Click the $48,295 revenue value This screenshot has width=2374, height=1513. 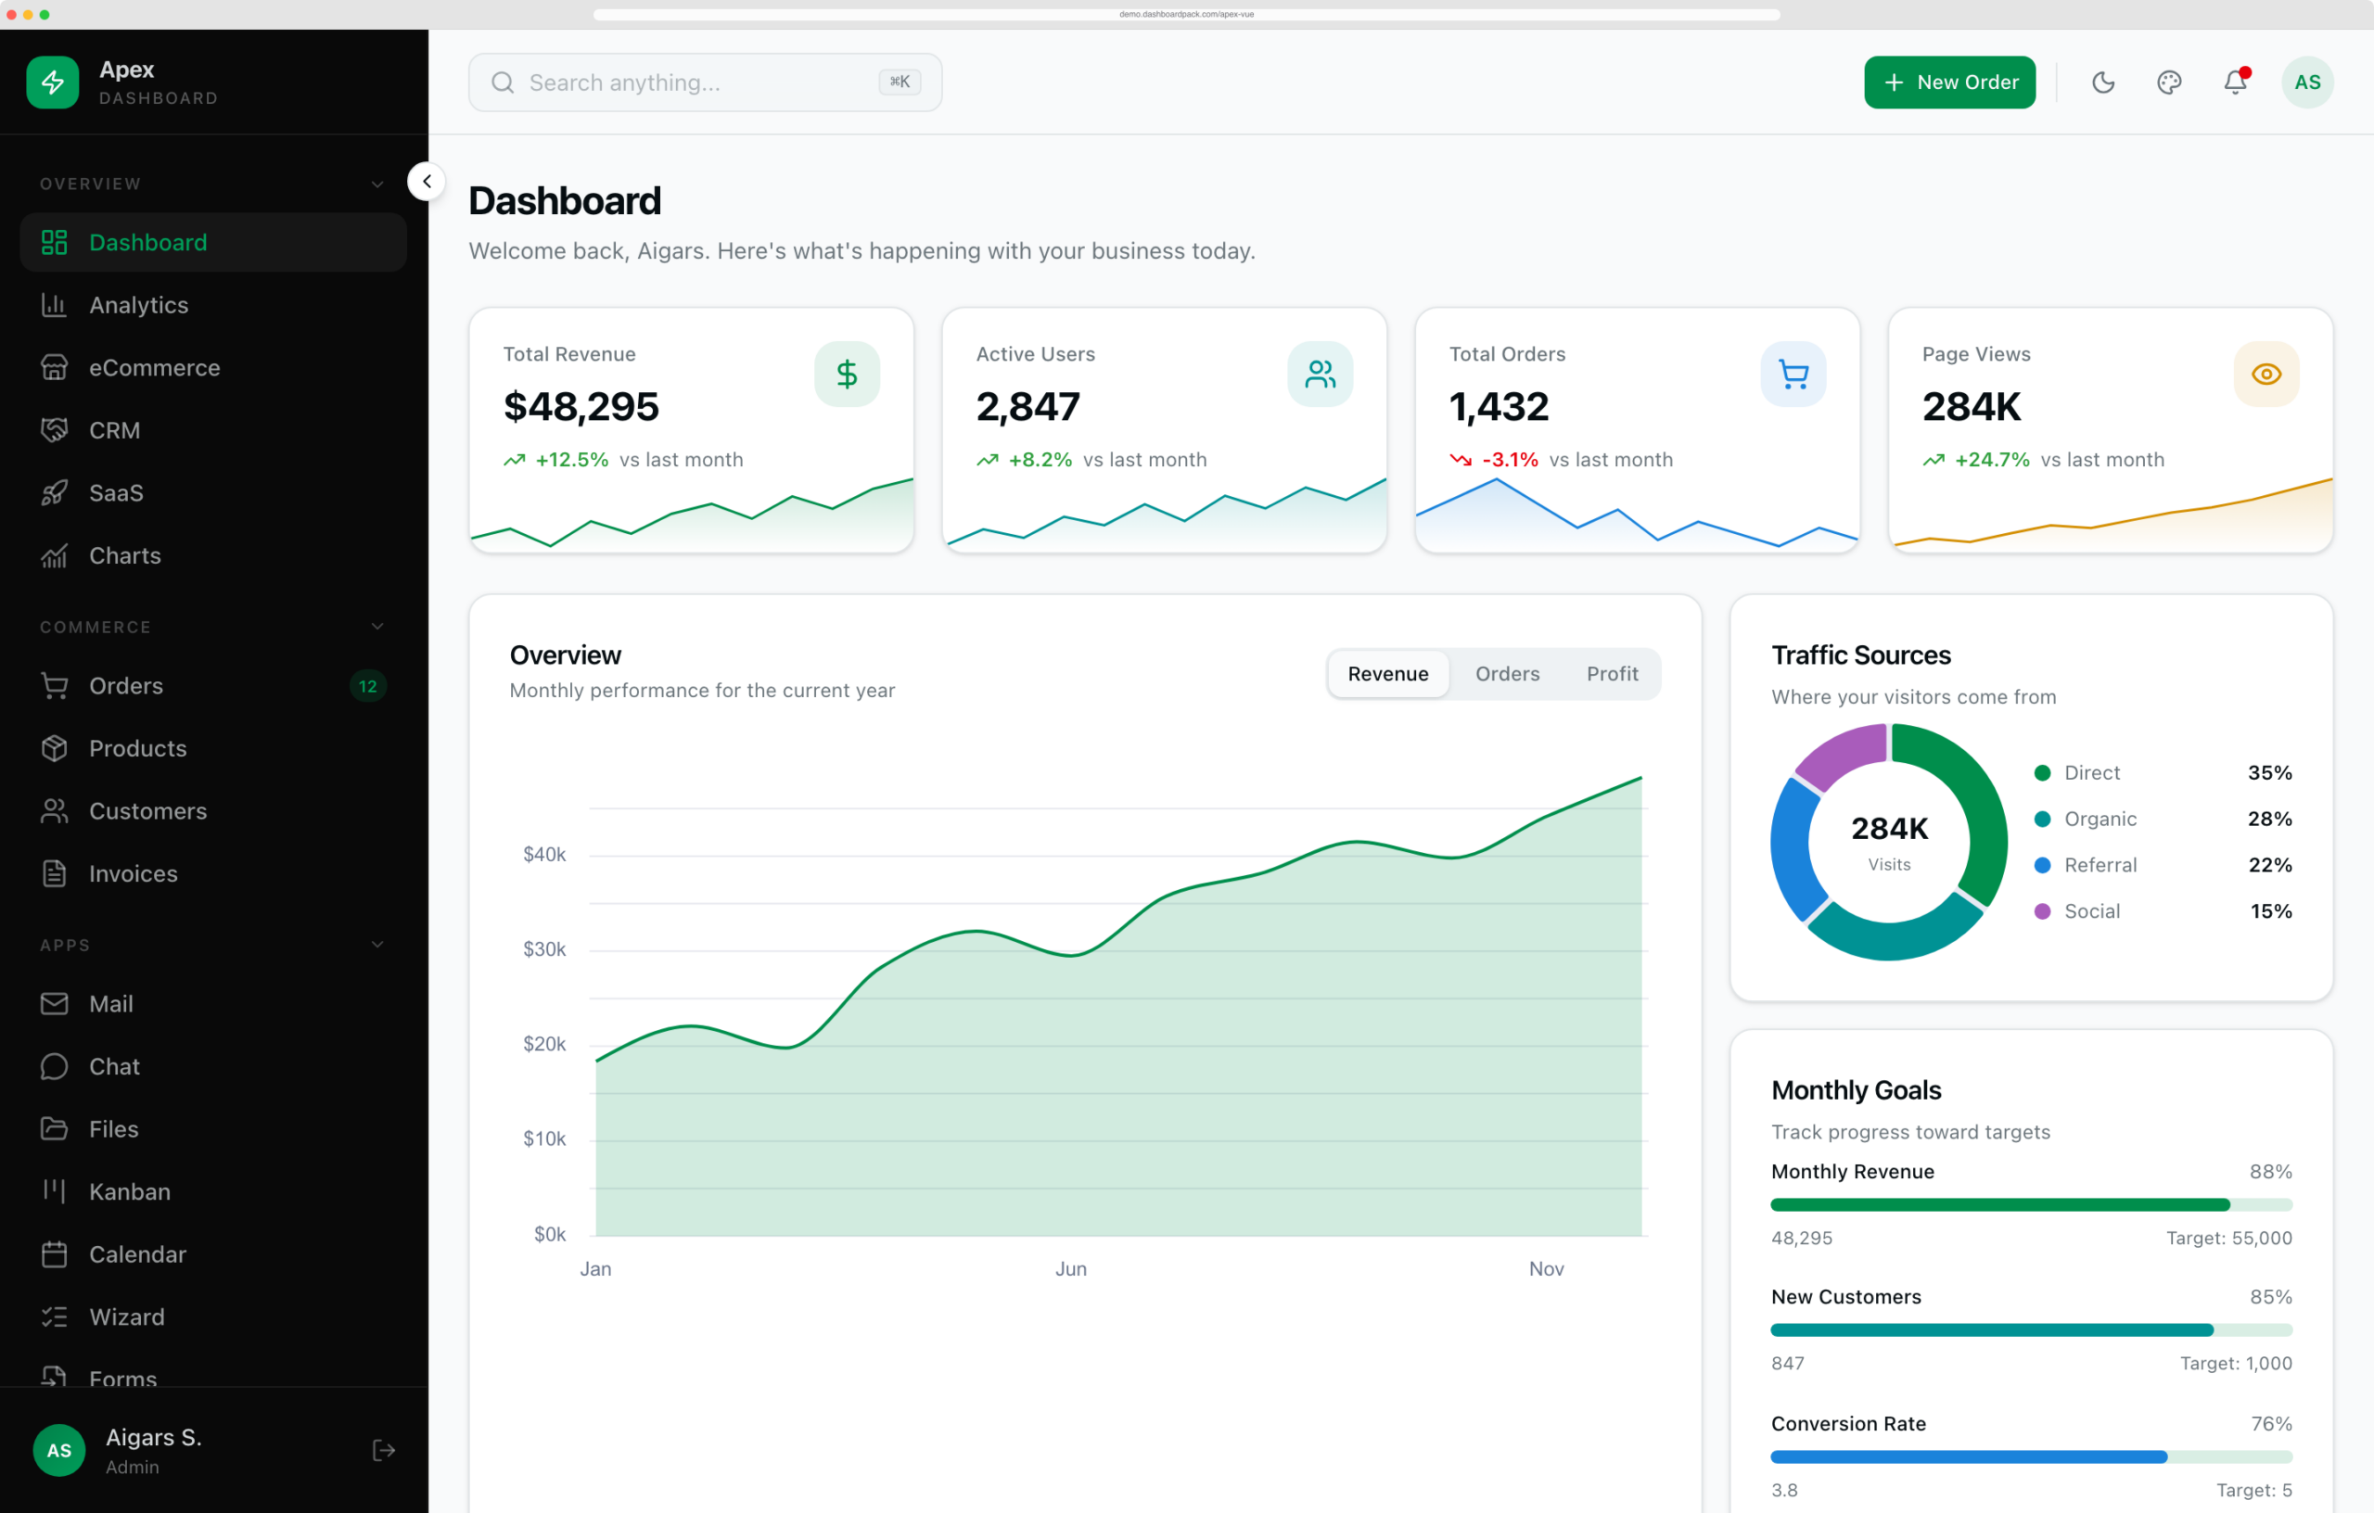pyautogui.click(x=581, y=406)
